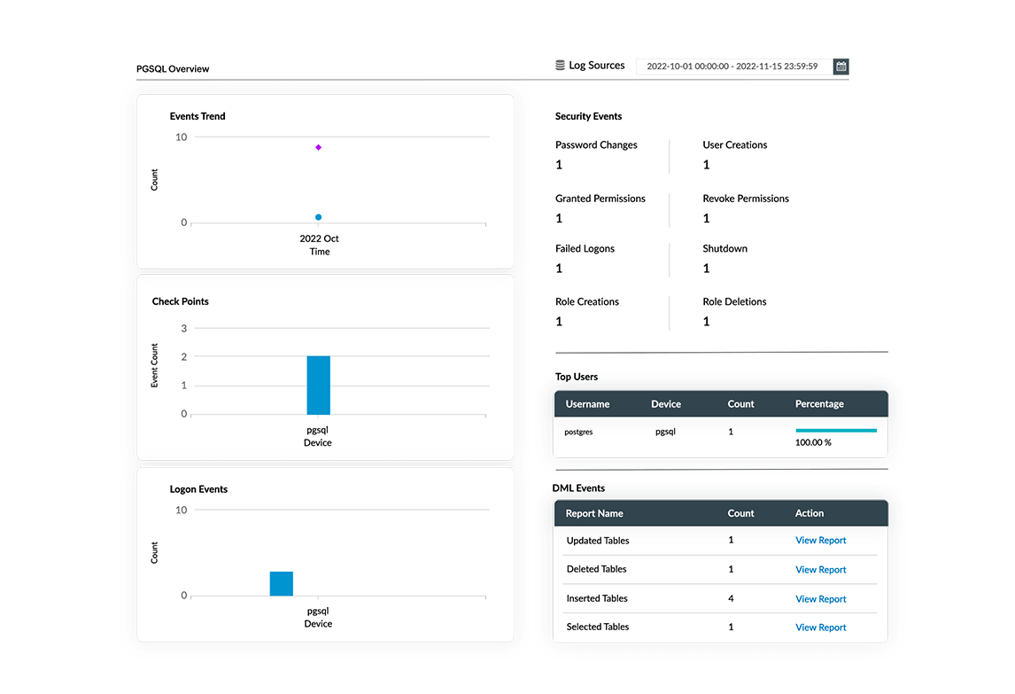Open the calendar date picker icon

(841, 66)
